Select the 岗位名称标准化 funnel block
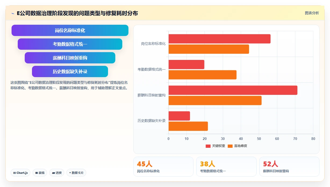Screen dimensions: 330x187 [x=70, y=30]
